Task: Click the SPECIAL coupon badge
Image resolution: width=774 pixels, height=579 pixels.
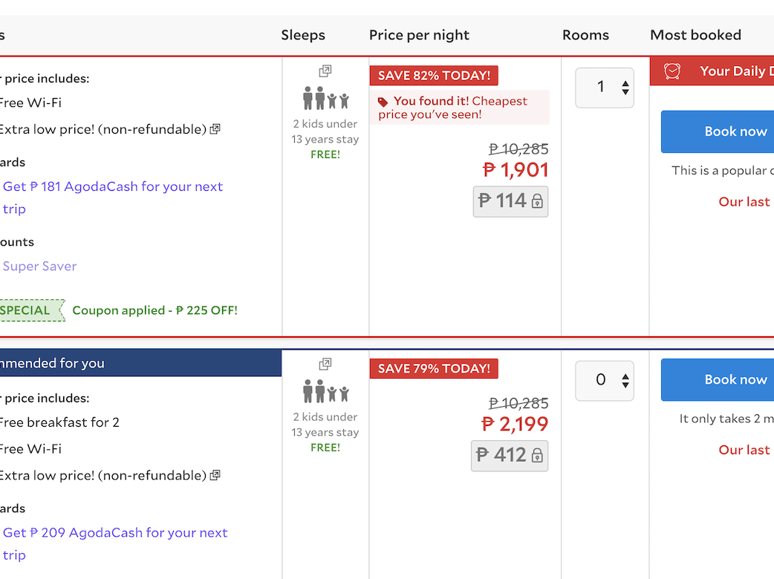Action: [x=27, y=310]
